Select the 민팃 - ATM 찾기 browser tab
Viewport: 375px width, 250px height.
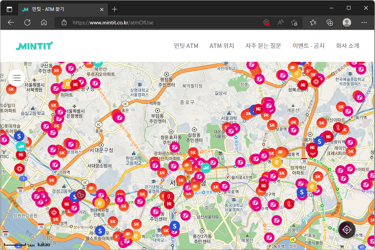63,9
